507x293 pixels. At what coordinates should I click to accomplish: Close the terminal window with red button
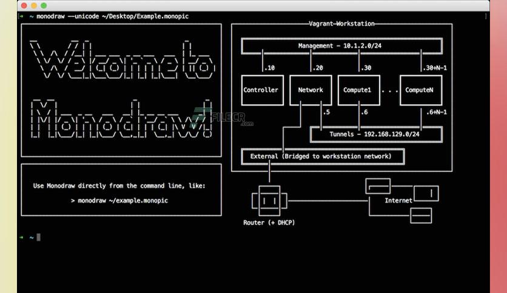(x=24, y=5)
